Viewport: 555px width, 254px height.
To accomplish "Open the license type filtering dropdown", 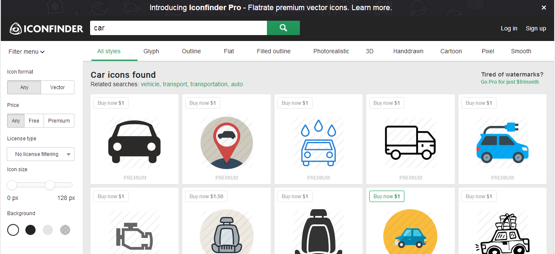I will pos(41,154).
